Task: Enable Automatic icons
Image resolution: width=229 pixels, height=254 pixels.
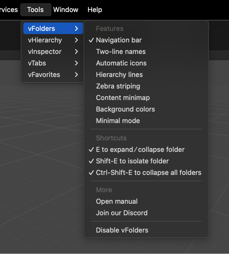Action: (146, 63)
